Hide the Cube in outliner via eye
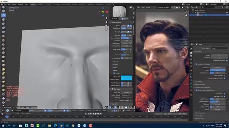The width and height of the screenshot is (229, 128). [x=227, y=15]
